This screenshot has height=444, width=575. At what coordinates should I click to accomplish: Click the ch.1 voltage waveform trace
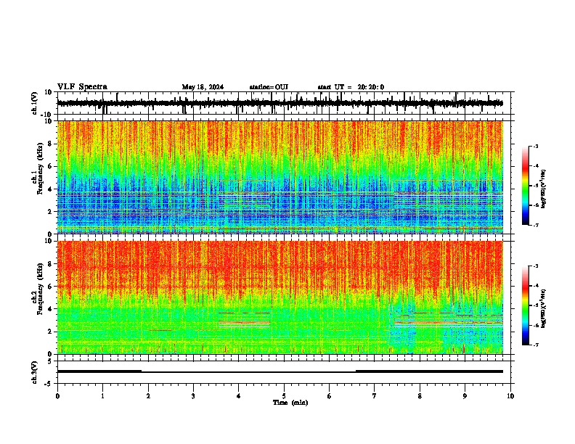click(280, 103)
